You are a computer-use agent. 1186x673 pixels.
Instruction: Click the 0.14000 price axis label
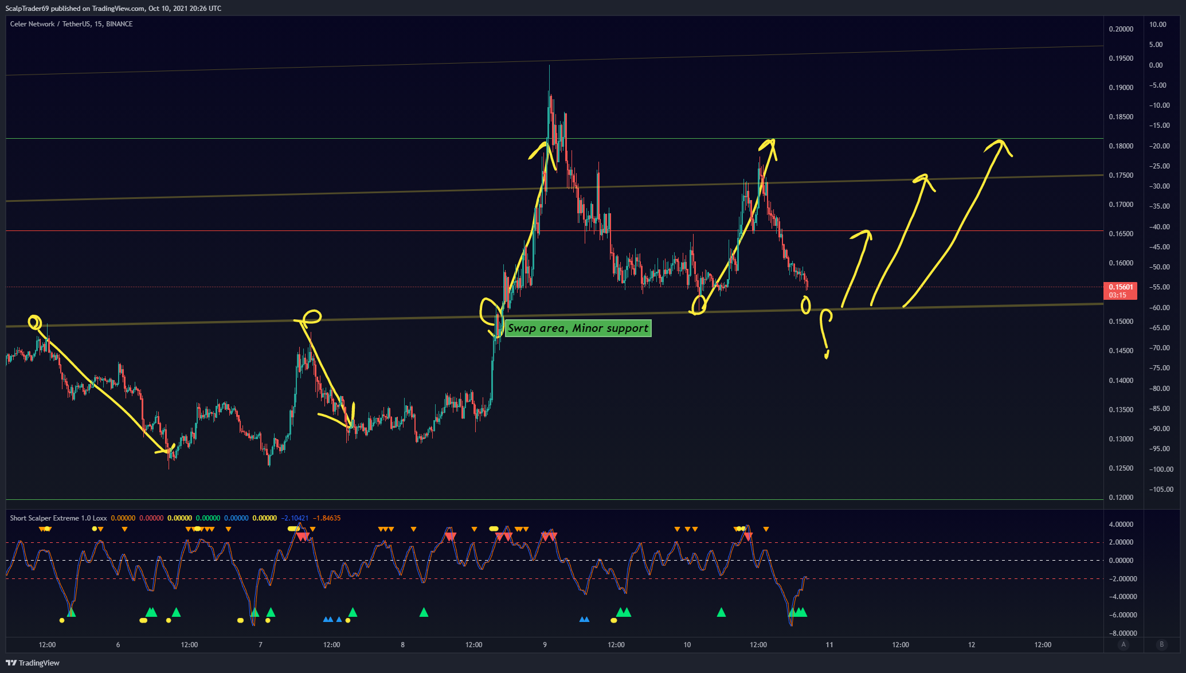1121,381
